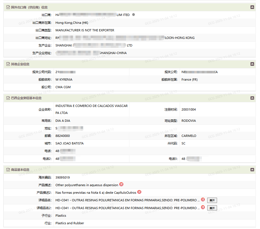Collapse the 其他企业信息 section
260x229 pixels.
[252, 64]
